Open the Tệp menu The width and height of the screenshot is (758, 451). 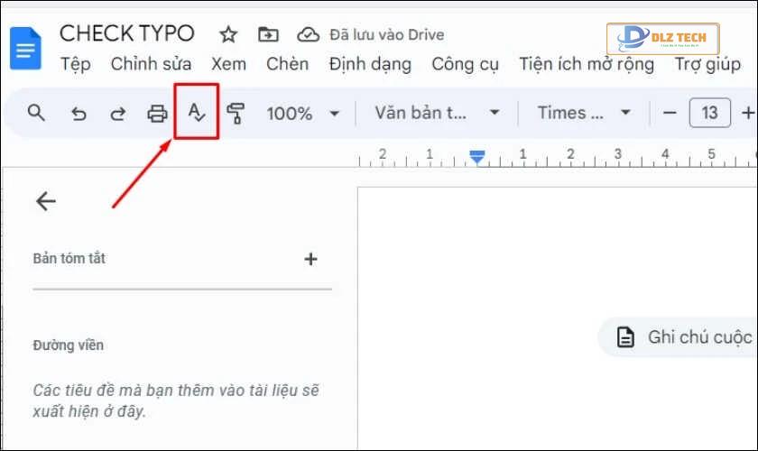(76, 64)
